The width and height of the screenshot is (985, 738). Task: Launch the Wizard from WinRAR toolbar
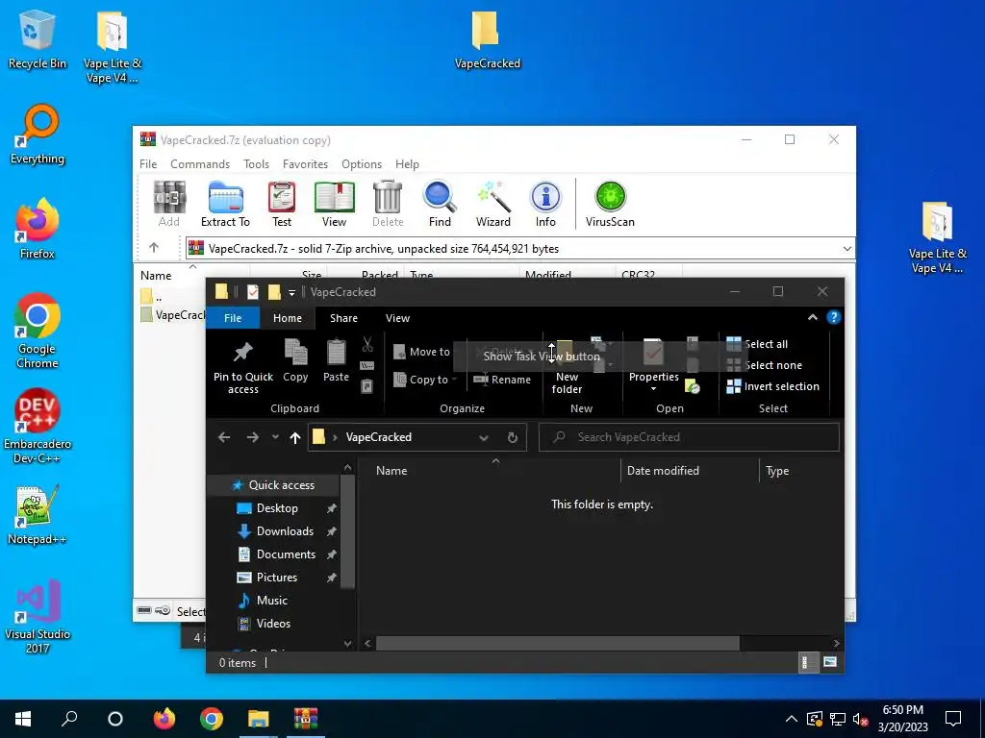click(x=493, y=204)
